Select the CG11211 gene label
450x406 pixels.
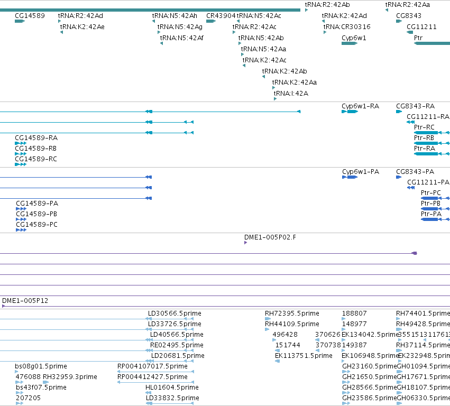click(x=421, y=27)
